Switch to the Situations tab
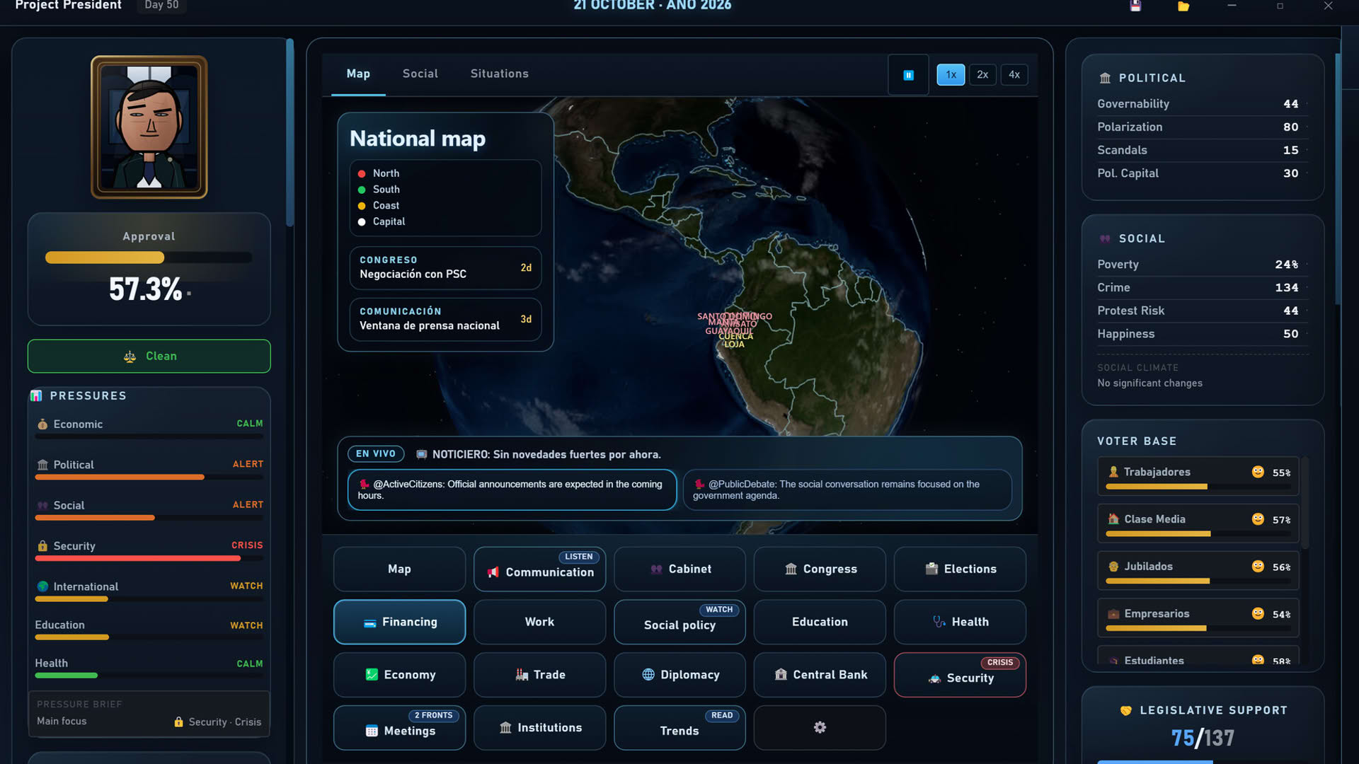The height and width of the screenshot is (764, 1359). click(499, 74)
